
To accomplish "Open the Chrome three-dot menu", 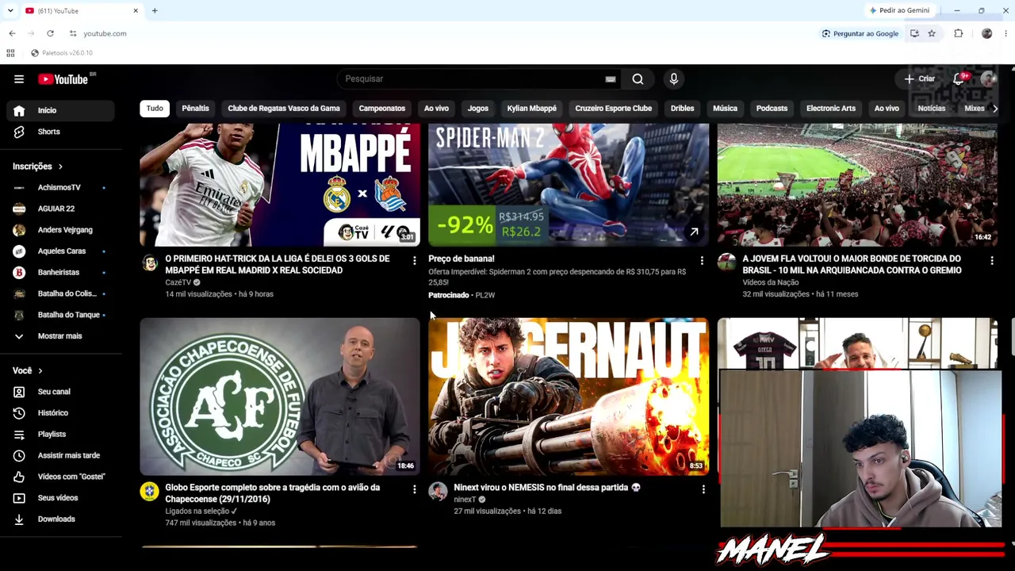I will pyautogui.click(x=1005, y=33).
